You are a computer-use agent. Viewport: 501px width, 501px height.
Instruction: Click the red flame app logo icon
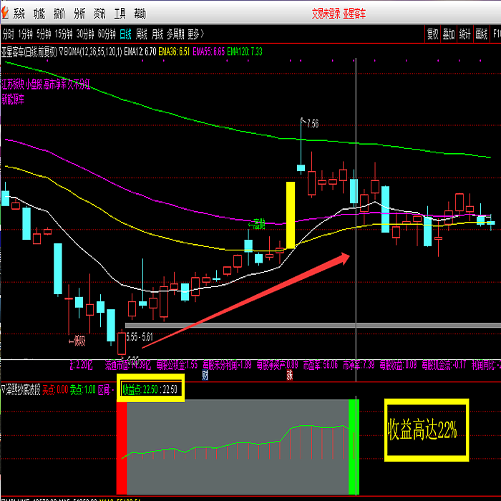(5, 13)
